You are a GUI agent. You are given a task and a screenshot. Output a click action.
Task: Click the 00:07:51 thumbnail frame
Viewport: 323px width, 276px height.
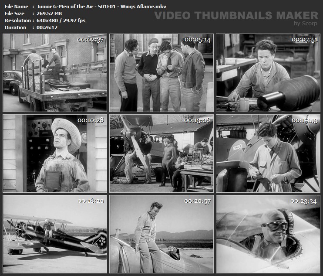[268, 73]
